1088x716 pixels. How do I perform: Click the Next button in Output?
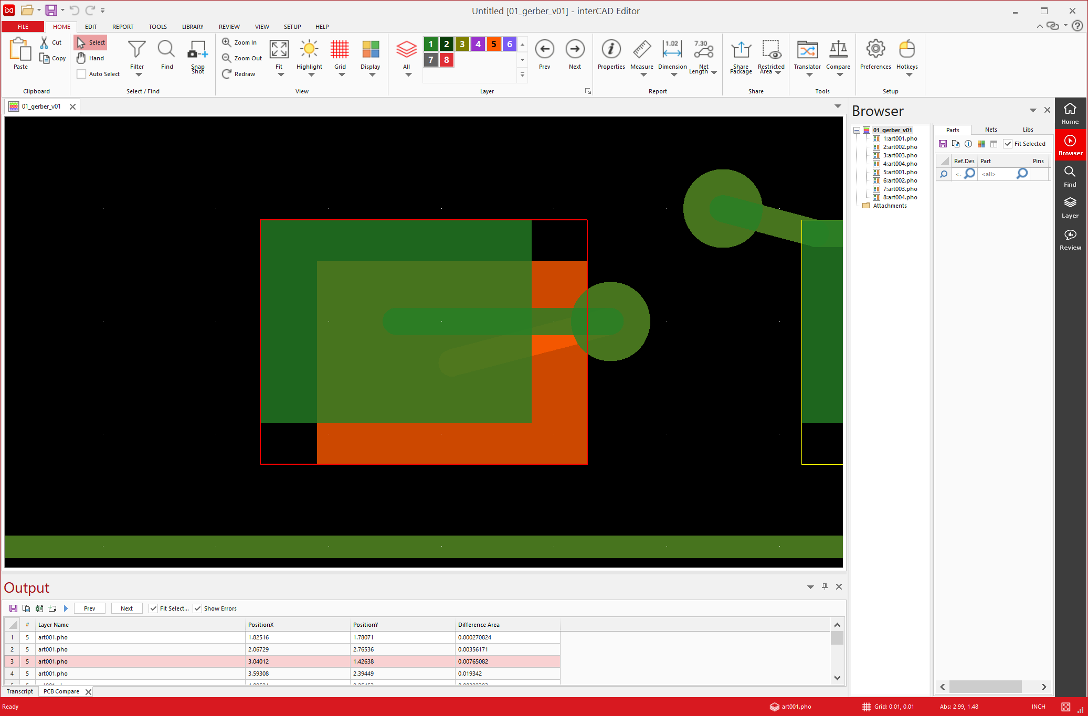click(126, 608)
